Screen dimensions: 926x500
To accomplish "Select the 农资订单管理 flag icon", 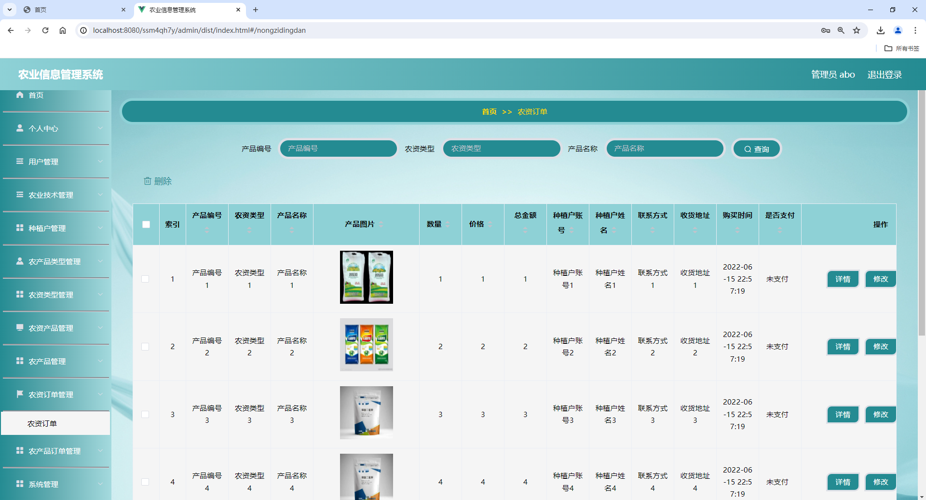I will pos(20,394).
